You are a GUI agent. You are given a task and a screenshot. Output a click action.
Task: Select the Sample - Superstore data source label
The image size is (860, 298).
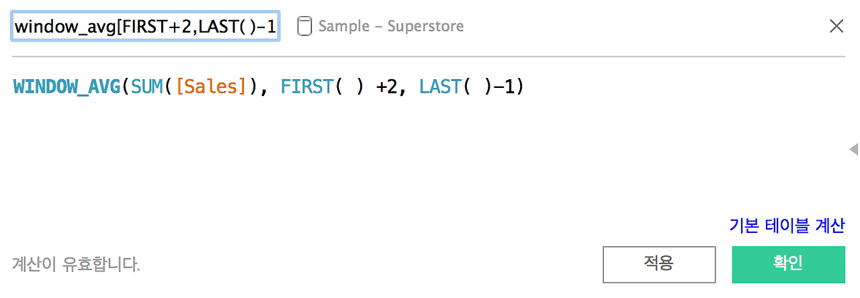(391, 27)
